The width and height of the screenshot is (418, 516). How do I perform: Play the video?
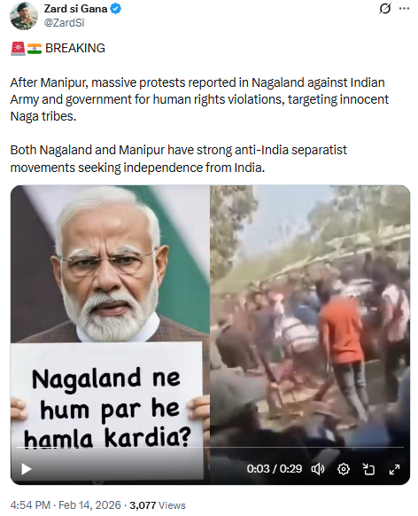pyautogui.click(x=27, y=469)
